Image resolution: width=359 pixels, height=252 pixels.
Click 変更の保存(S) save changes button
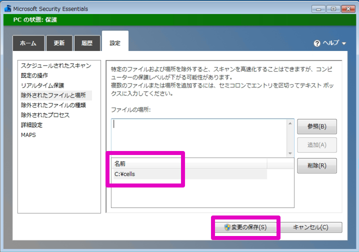coord(245,227)
